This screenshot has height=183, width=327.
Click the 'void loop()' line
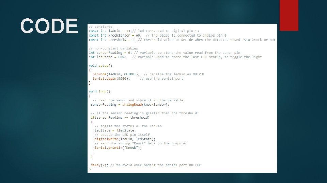point(99,91)
